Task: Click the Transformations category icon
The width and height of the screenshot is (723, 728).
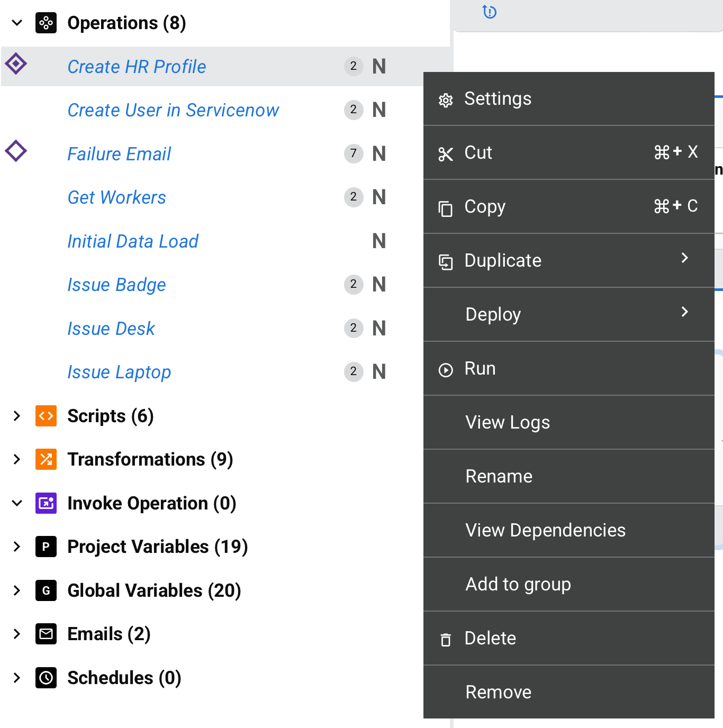Action: (x=46, y=459)
